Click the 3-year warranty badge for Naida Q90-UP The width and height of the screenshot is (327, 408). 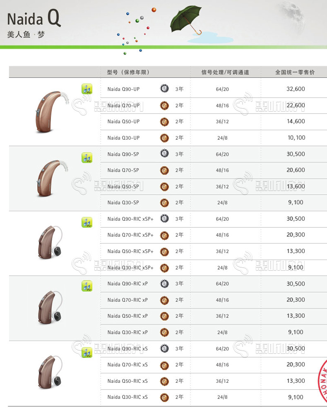click(164, 89)
